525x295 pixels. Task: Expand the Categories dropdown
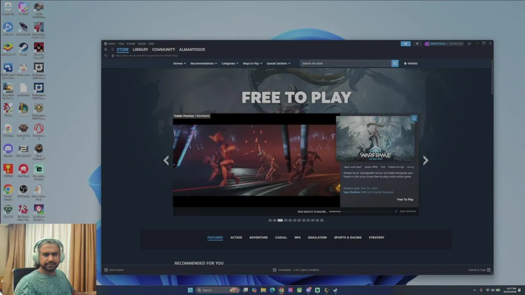[230, 64]
